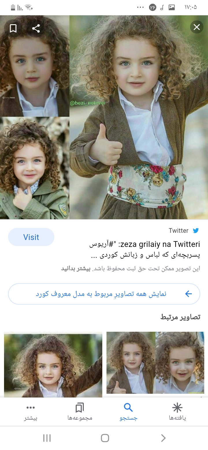Screen dimensions: 208x450
Task: Open the right related collage thumbnail
Action: [x=155, y=363]
